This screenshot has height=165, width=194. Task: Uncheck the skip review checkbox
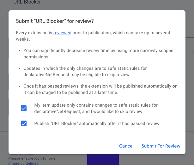(x=24, y=108)
